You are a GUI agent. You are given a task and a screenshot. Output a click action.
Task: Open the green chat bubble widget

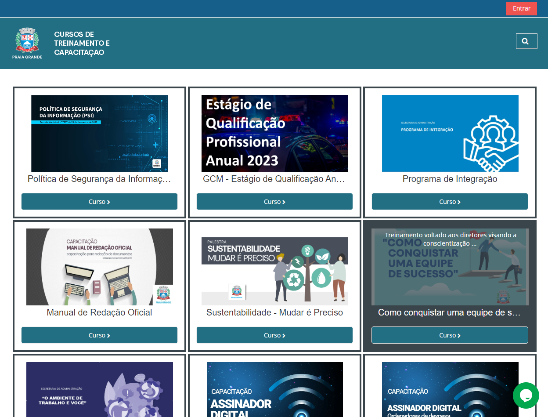pos(526,395)
